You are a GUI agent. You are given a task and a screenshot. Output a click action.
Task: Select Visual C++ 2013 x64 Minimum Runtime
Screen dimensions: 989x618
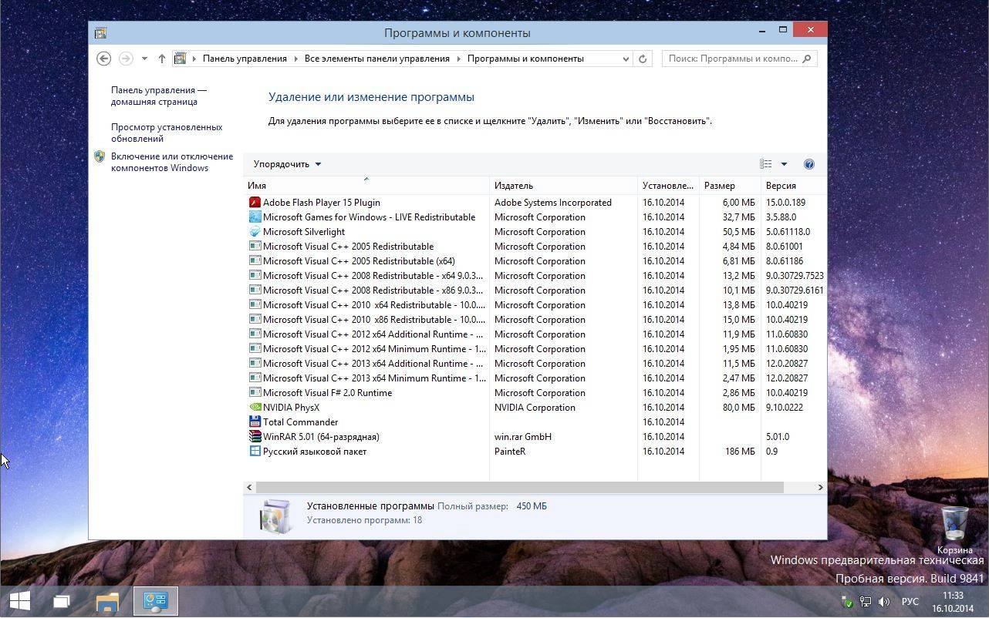(x=536, y=378)
